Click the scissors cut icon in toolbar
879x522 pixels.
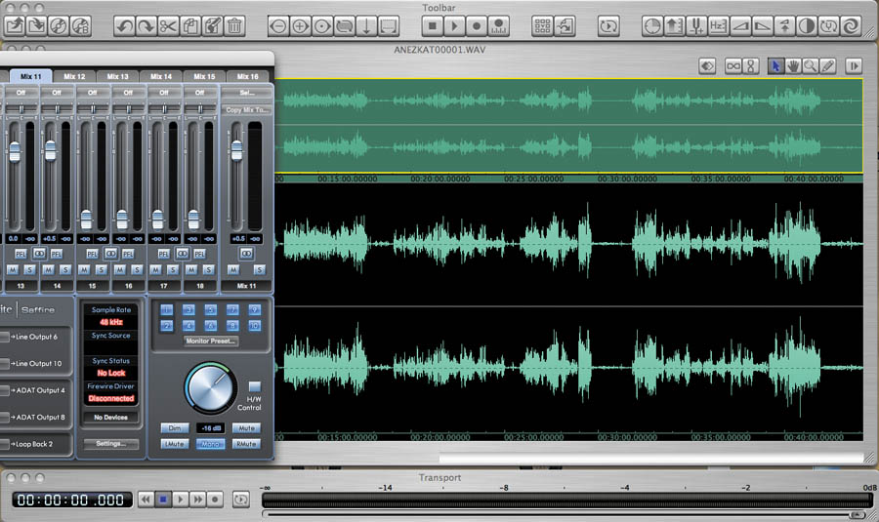(168, 26)
